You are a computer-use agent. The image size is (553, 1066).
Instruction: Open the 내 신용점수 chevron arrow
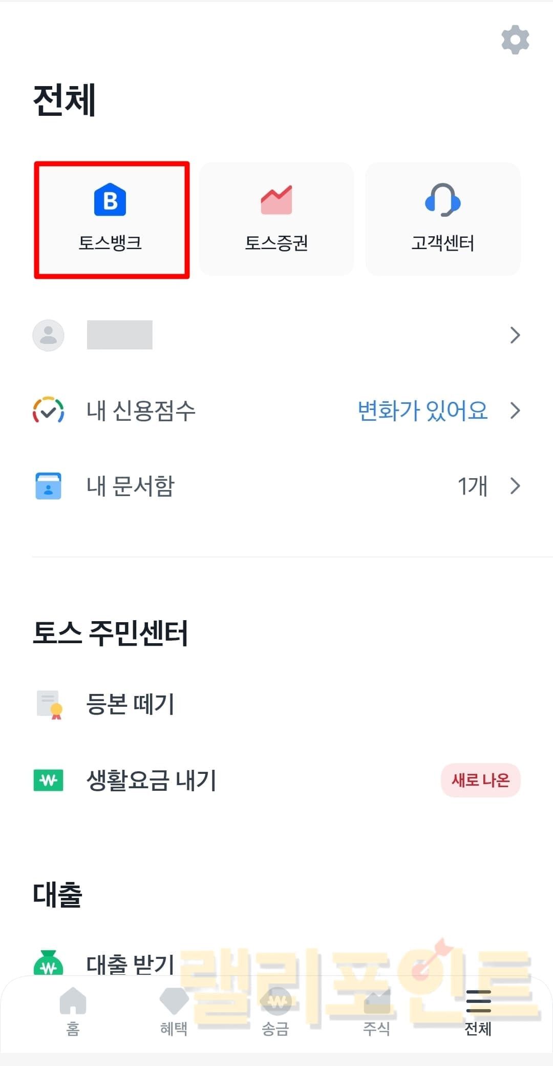point(515,411)
